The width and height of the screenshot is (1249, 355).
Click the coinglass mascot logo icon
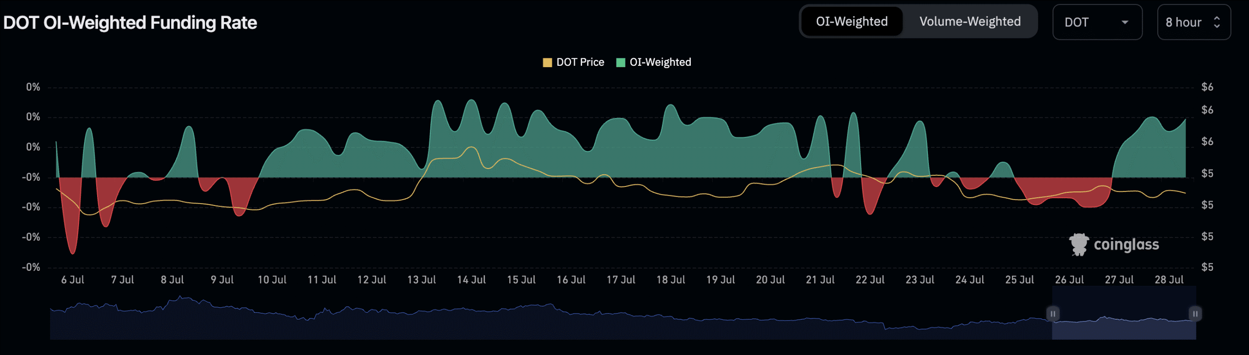pos(1078,244)
